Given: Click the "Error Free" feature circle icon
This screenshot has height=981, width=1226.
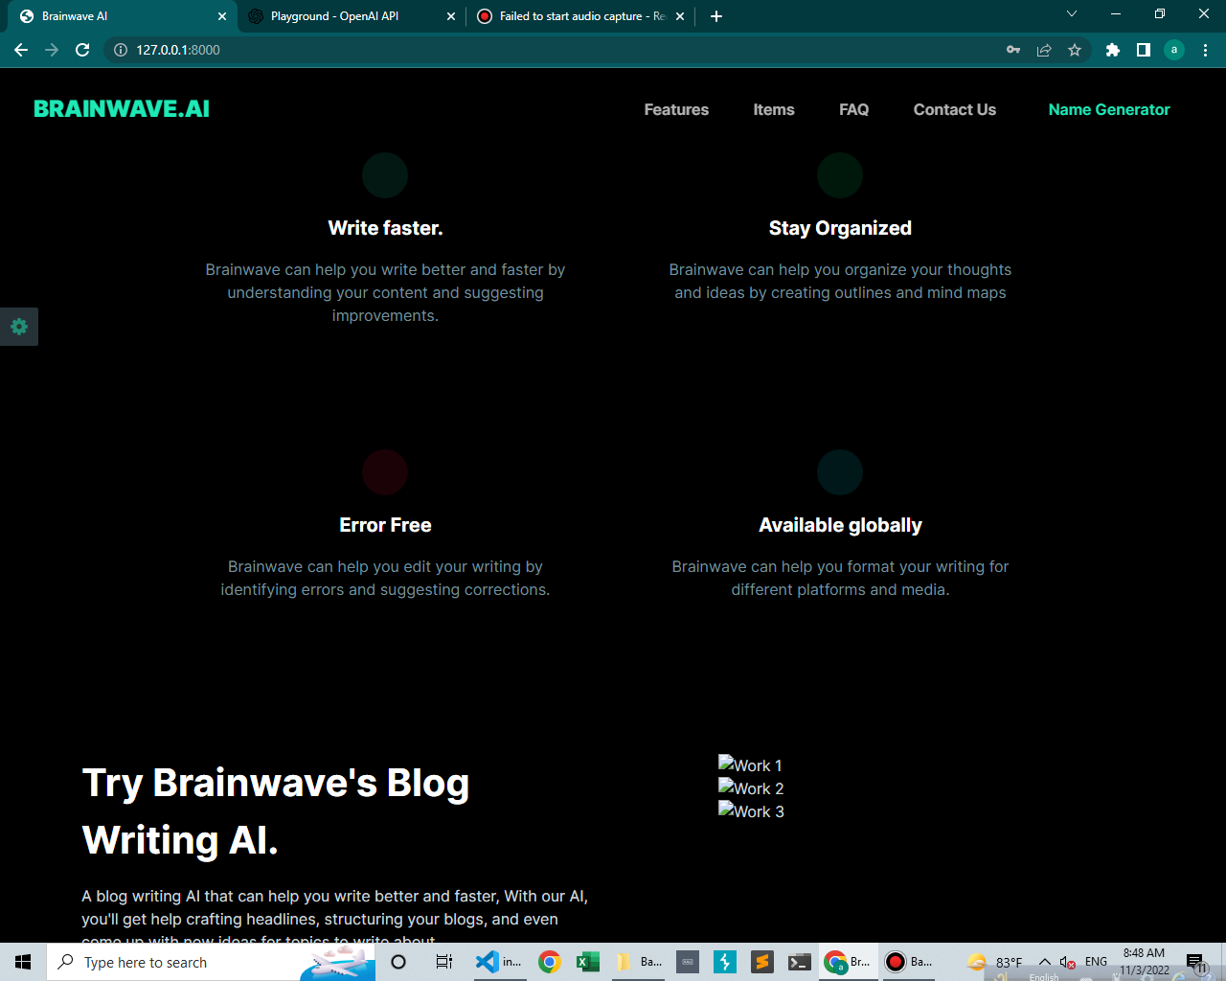Looking at the screenshot, I should [x=385, y=472].
